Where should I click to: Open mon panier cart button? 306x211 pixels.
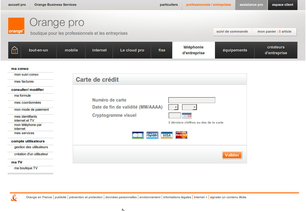tap(274, 32)
